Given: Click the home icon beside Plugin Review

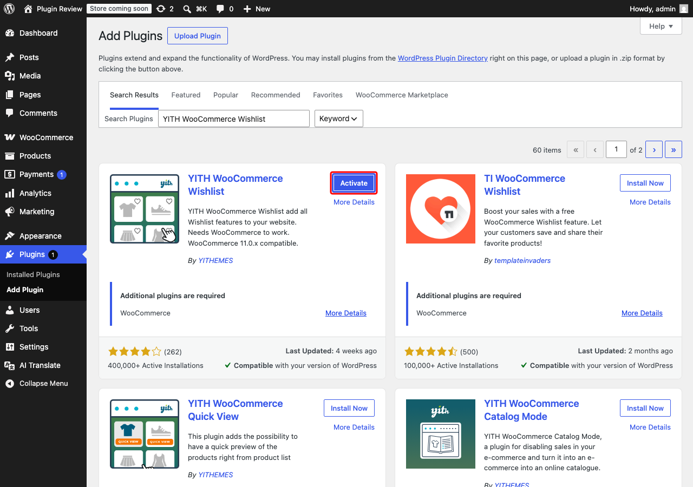Looking at the screenshot, I should coord(28,9).
